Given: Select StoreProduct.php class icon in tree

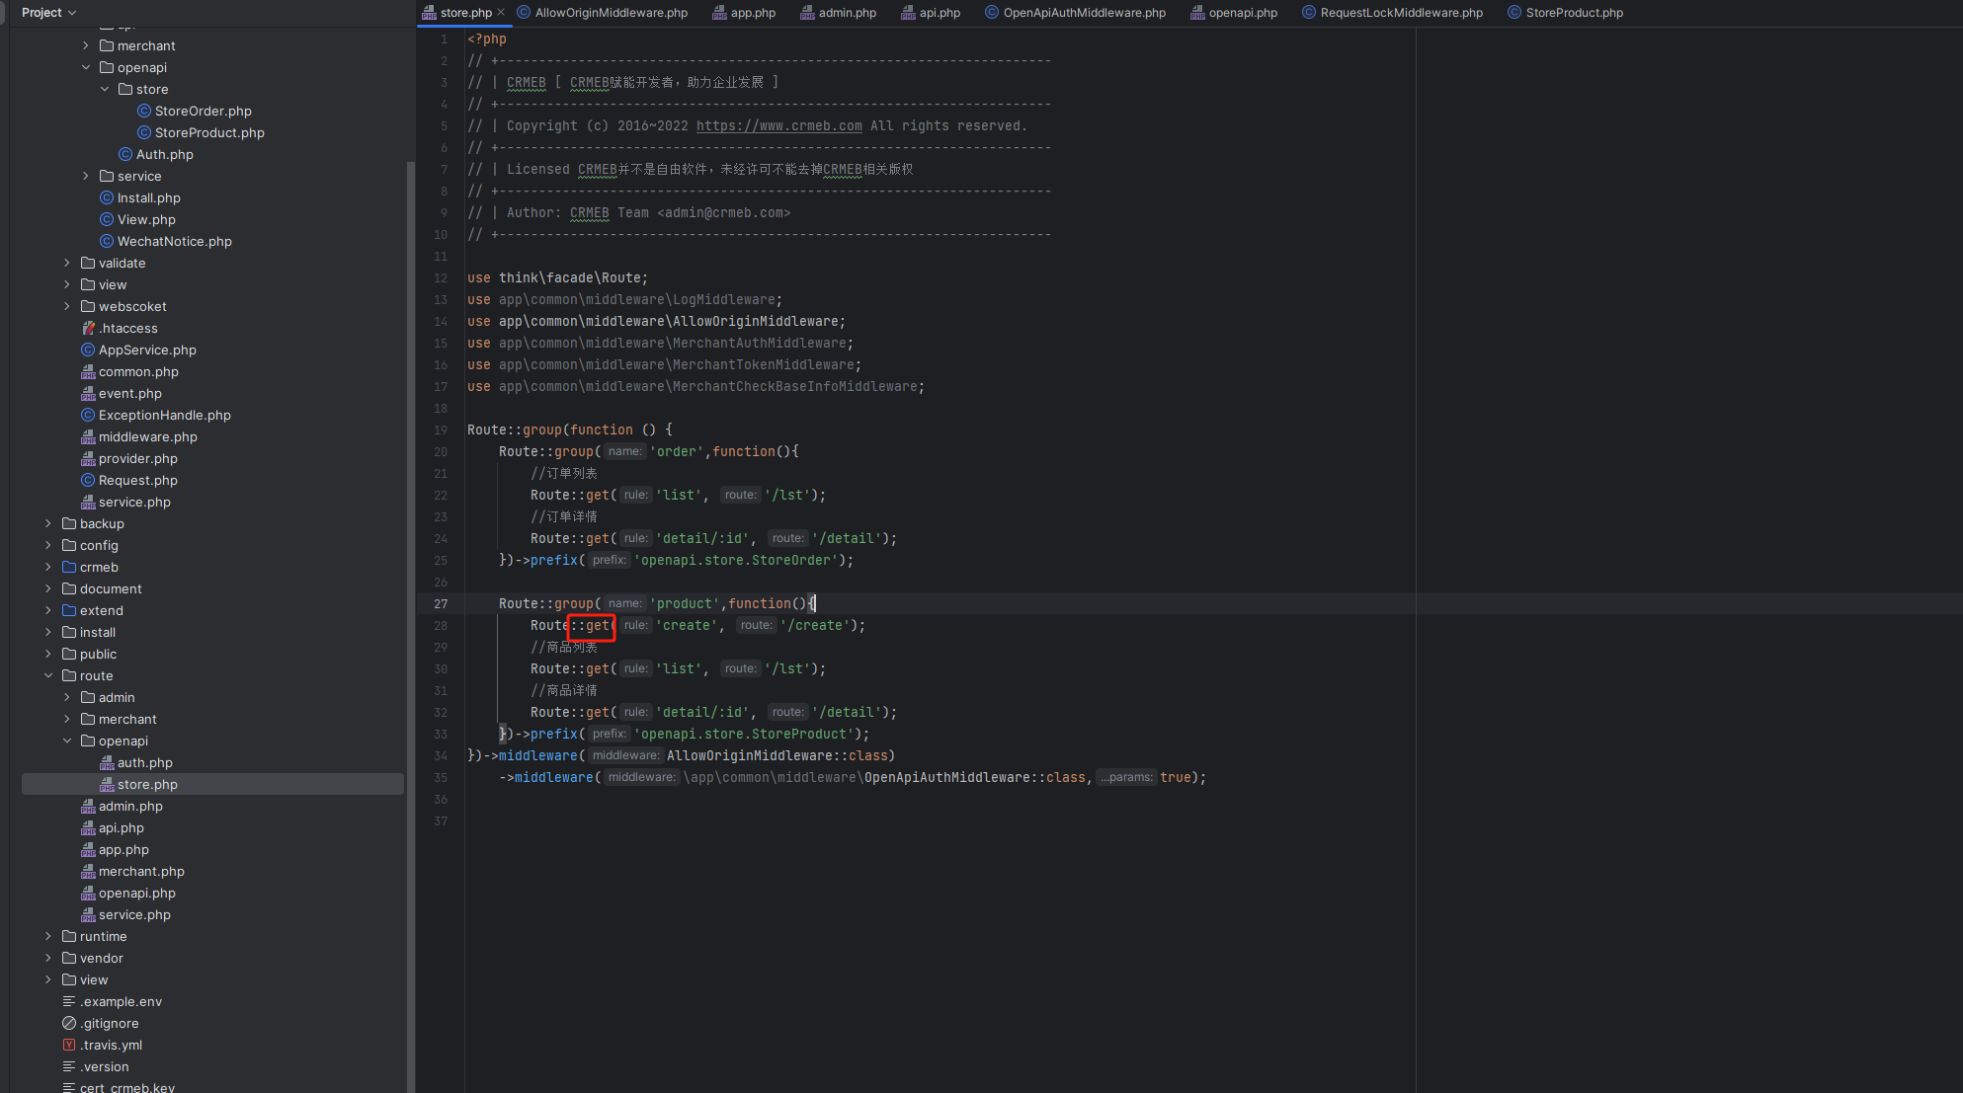Looking at the screenshot, I should pos(144,133).
